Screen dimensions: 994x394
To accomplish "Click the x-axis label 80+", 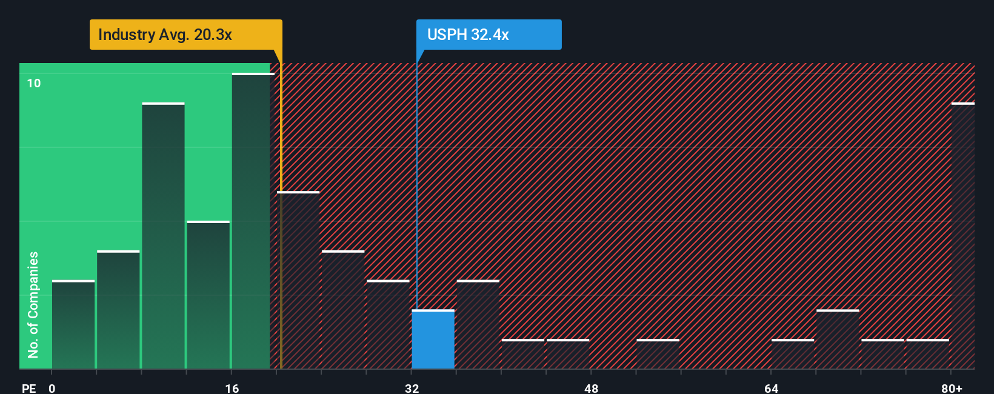I will 952,388.
